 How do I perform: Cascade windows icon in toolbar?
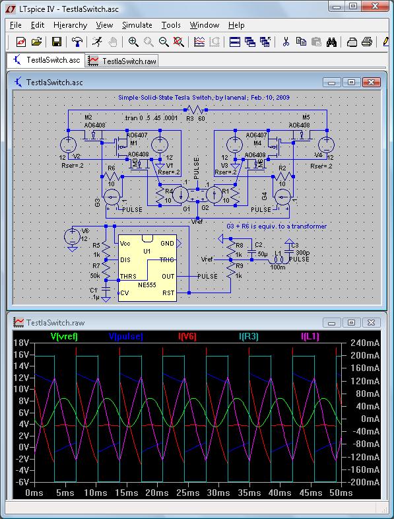pos(250,42)
